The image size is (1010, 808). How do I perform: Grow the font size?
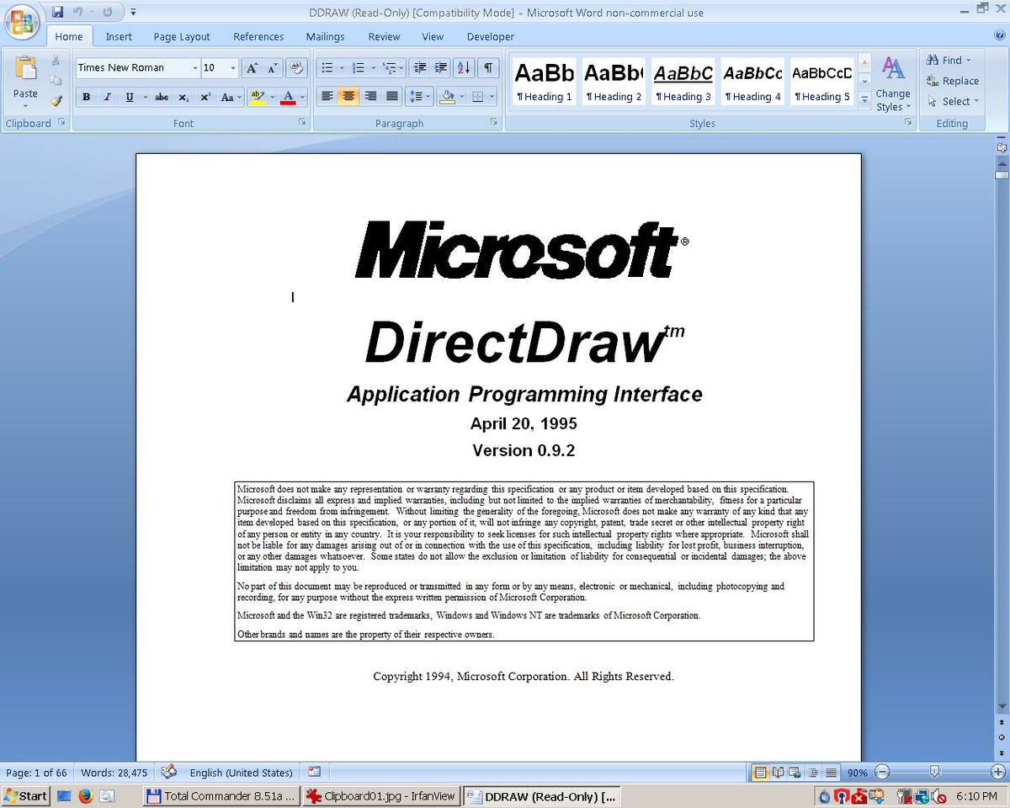(252, 68)
